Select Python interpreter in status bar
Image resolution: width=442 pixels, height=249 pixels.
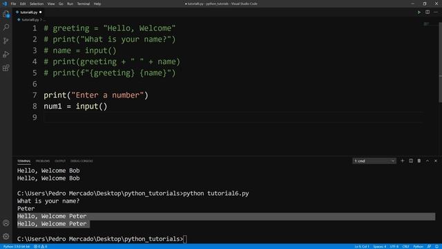[x=17, y=246]
